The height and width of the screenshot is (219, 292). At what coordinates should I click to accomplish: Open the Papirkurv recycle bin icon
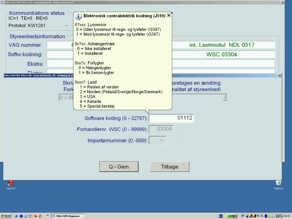pos(278,183)
